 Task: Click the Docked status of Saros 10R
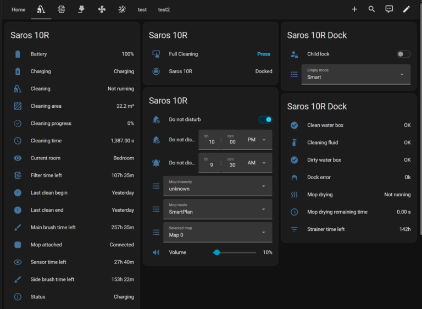pyautogui.click(x=264, y=71)
